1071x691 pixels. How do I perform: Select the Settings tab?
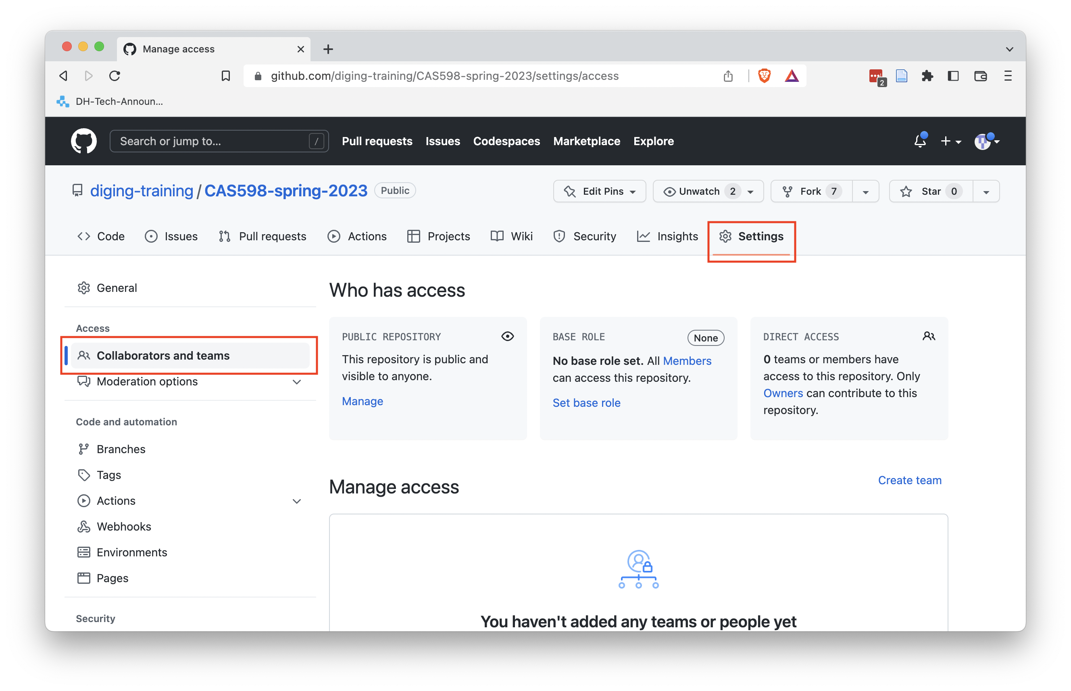coord(751,236)
